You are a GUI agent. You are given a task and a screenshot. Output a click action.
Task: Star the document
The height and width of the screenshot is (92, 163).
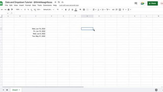(56, 2)
